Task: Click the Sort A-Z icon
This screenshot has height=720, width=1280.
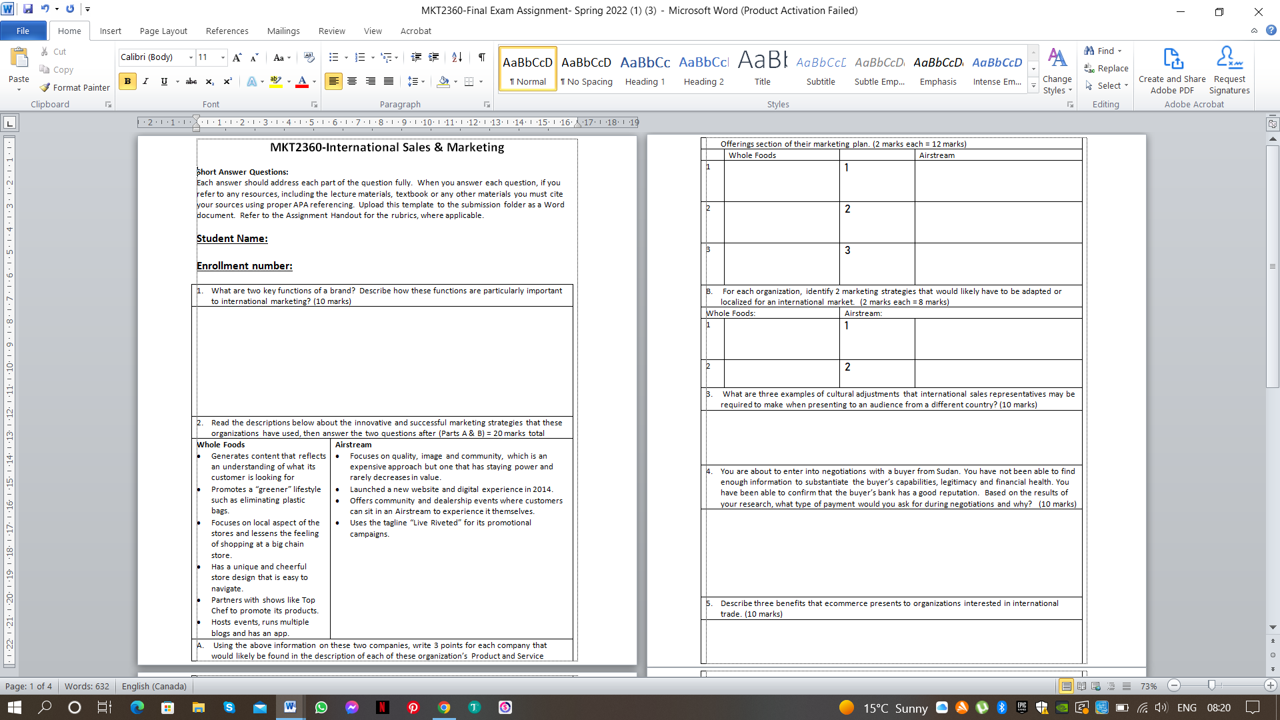Action: click(457, 57)
